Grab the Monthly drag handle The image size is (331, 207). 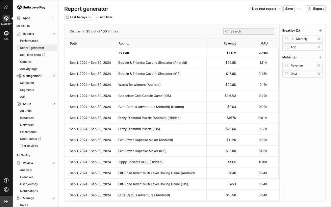(x=286, y=39)
